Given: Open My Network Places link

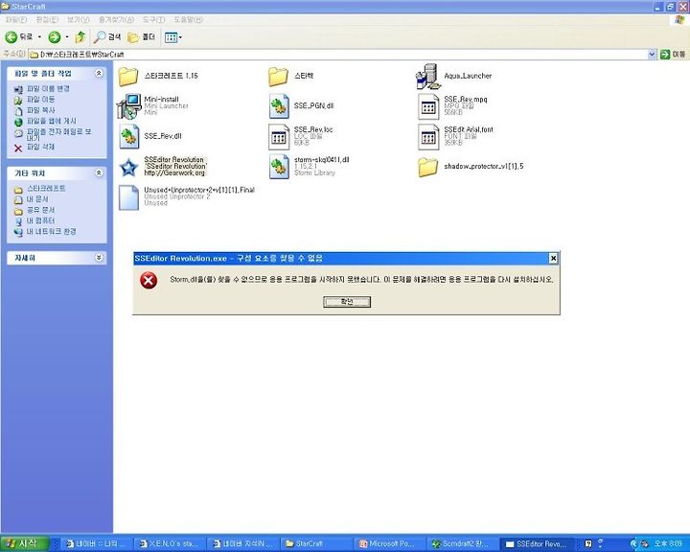Looking at the screenshot, I should point(51,231).
